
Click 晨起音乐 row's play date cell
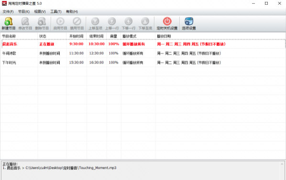[191, 44]
